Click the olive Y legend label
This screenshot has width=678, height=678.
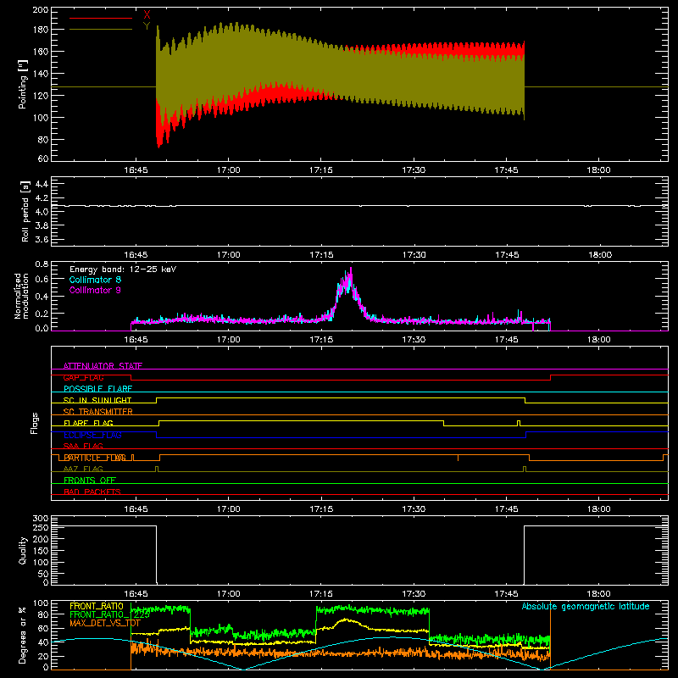click(147, 26)
